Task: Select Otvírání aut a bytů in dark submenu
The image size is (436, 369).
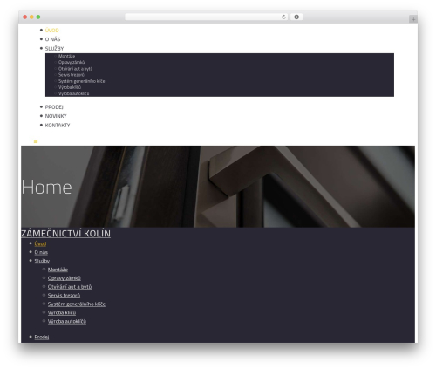Action: coord(75,69)
